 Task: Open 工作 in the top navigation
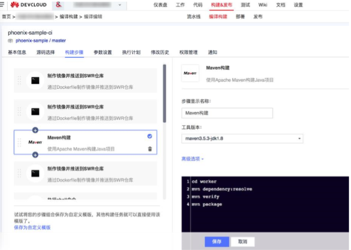[x=180, y=5]
